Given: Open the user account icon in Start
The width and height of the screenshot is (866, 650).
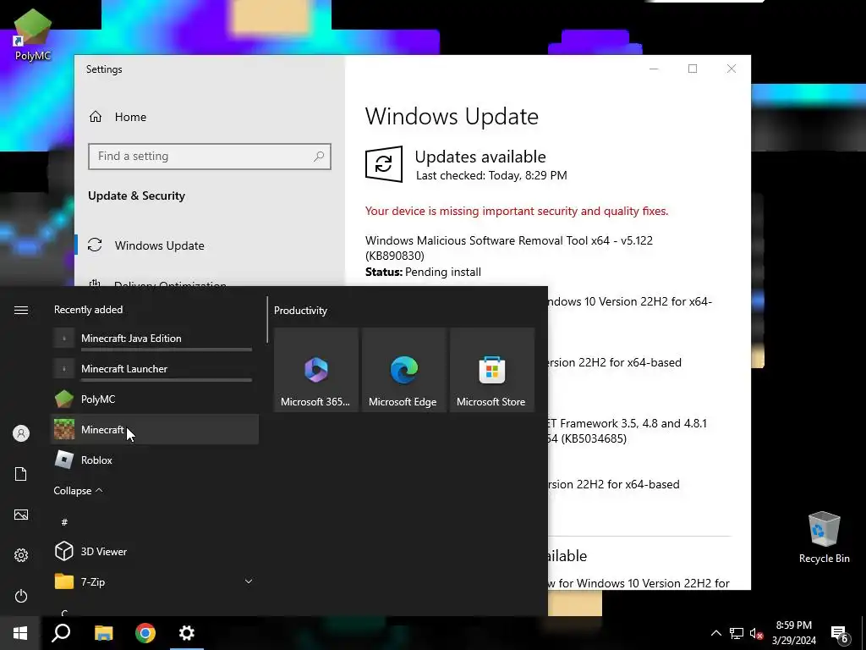Looking at the screenshot, I should pyautogui.click(x=21, y=433).
